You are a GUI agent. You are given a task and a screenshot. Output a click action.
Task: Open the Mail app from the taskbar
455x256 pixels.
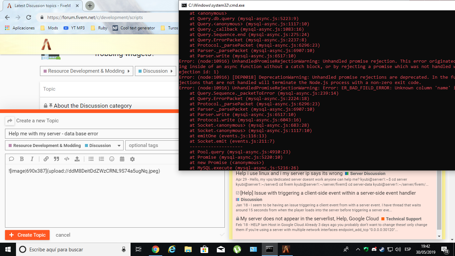[221, 249]
